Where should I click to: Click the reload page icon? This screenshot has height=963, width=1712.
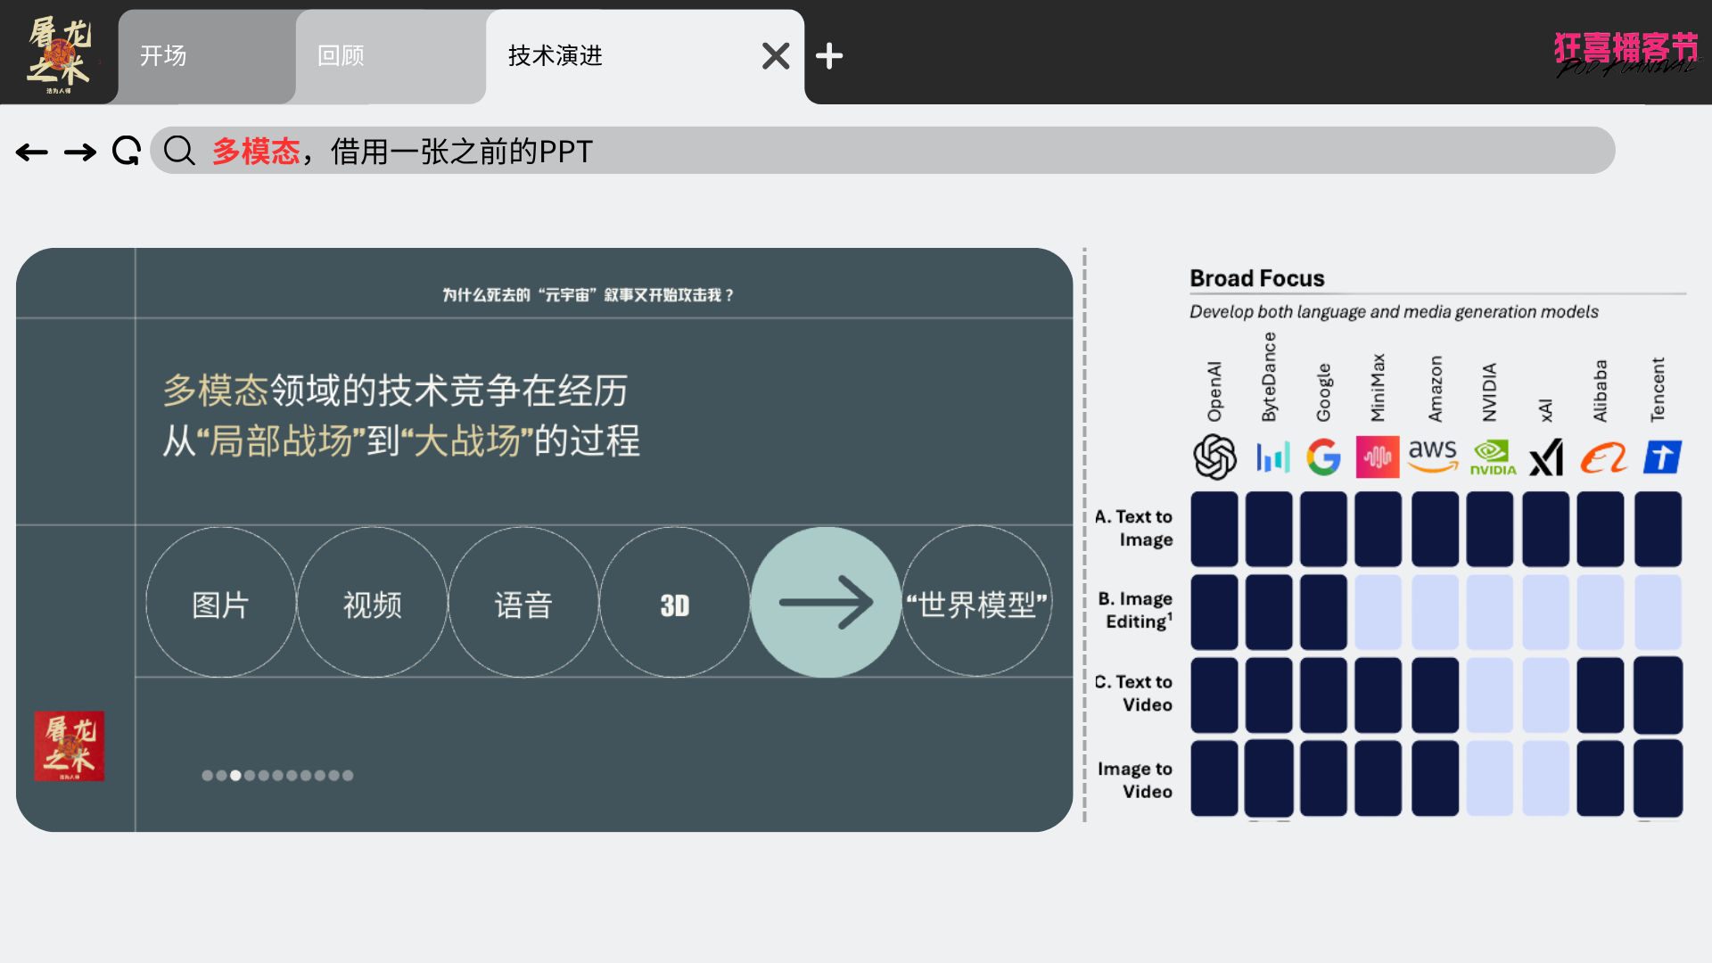point(127,151)
